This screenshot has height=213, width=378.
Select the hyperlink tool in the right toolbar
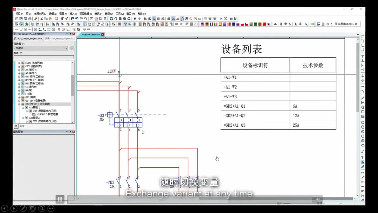362,167
